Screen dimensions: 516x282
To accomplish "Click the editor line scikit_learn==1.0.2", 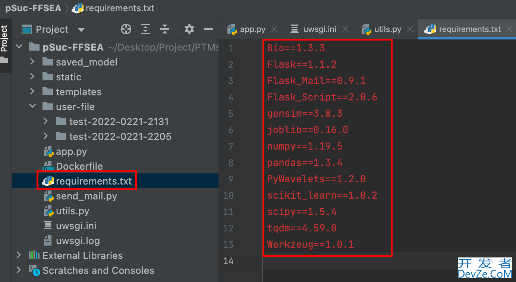I will coord(322,195).
